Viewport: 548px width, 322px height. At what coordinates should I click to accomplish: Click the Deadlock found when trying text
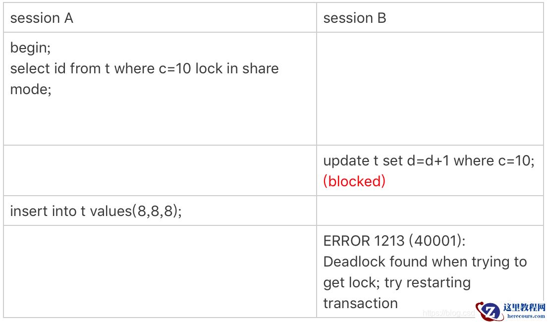pyautogui.click(x=425, y=262)
